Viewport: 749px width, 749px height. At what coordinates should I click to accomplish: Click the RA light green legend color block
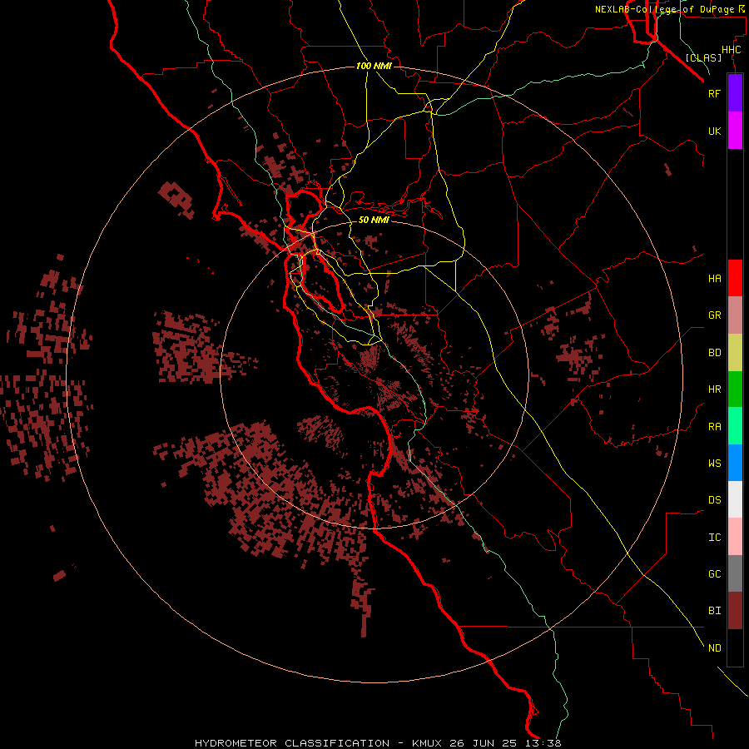click(735, 426)
